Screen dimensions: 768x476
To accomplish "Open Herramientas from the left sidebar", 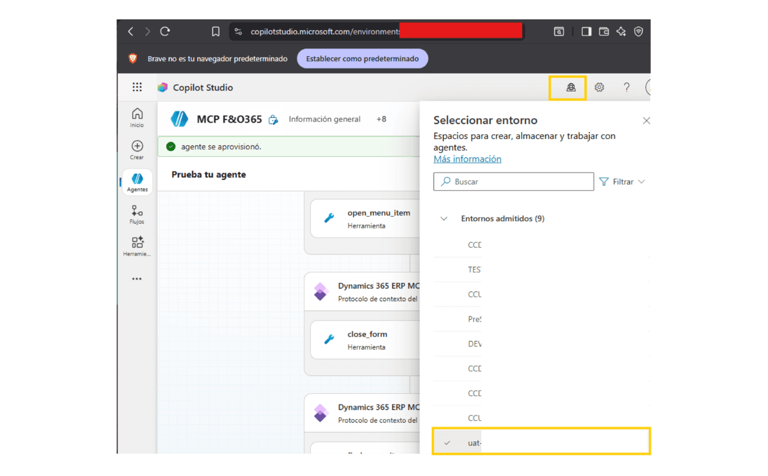I will coord(137,245).
